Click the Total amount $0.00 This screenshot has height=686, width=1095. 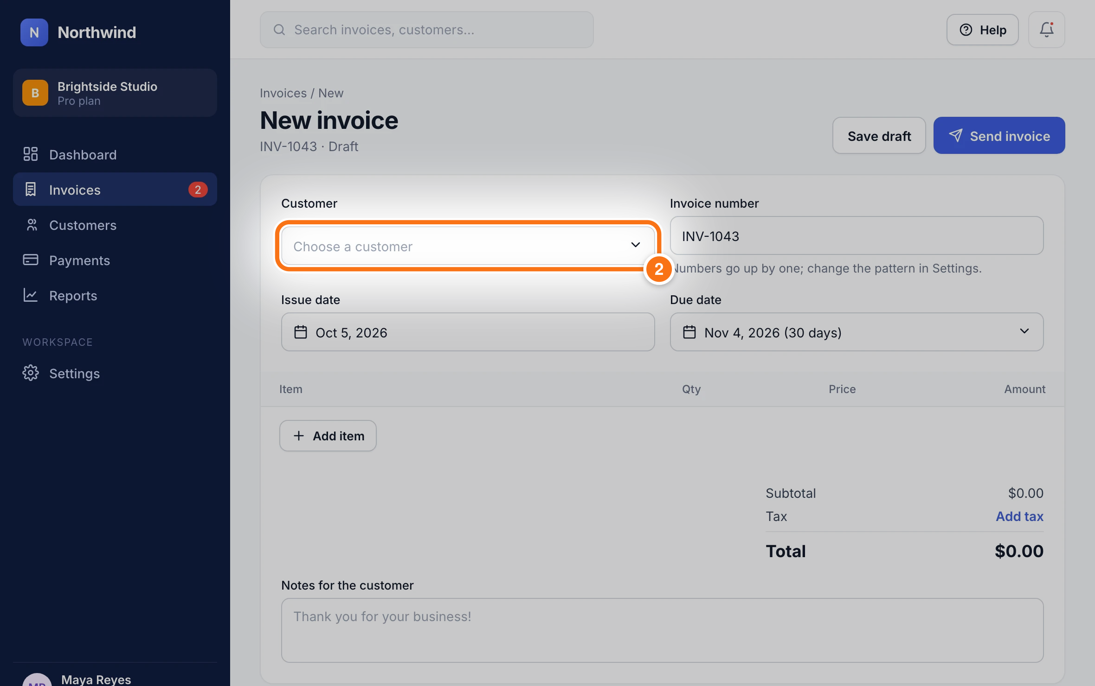tap(1019, 551)
